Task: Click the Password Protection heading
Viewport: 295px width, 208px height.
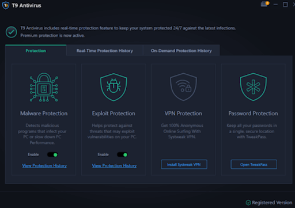Action: [253, 114]
